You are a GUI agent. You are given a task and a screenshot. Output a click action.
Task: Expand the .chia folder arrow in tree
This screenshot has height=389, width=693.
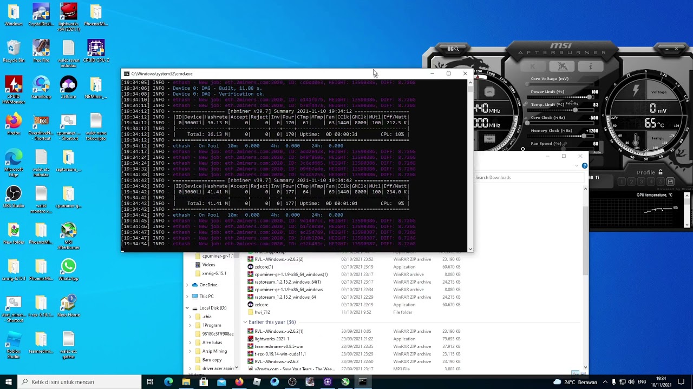point(190,317)
